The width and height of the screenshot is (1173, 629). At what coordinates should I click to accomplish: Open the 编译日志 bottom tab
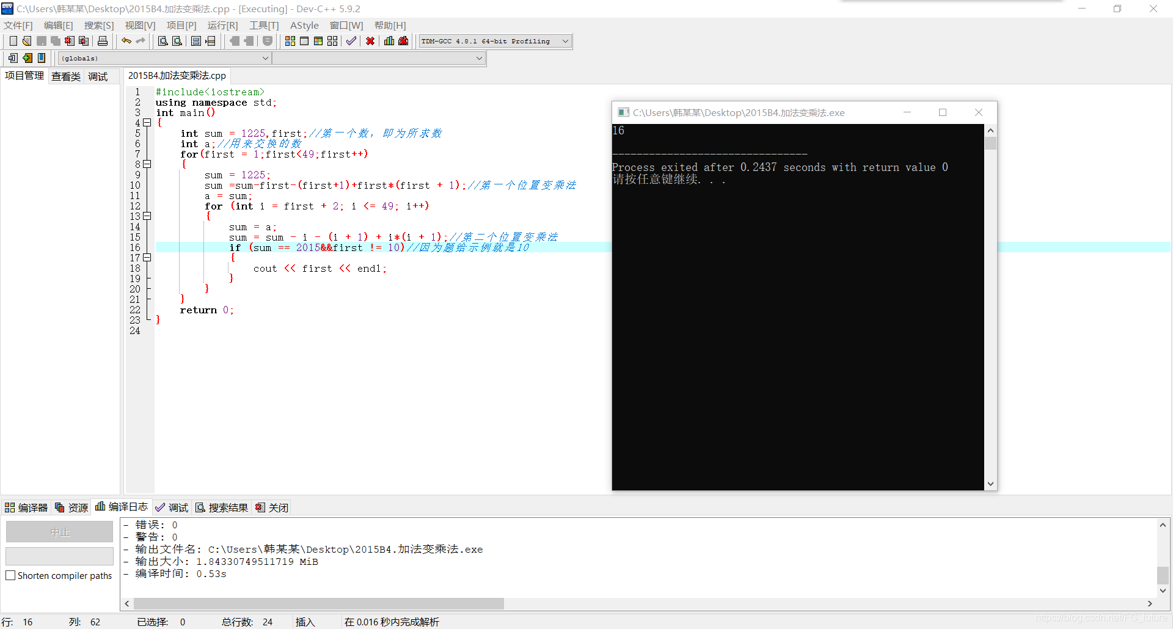[122, 507]
